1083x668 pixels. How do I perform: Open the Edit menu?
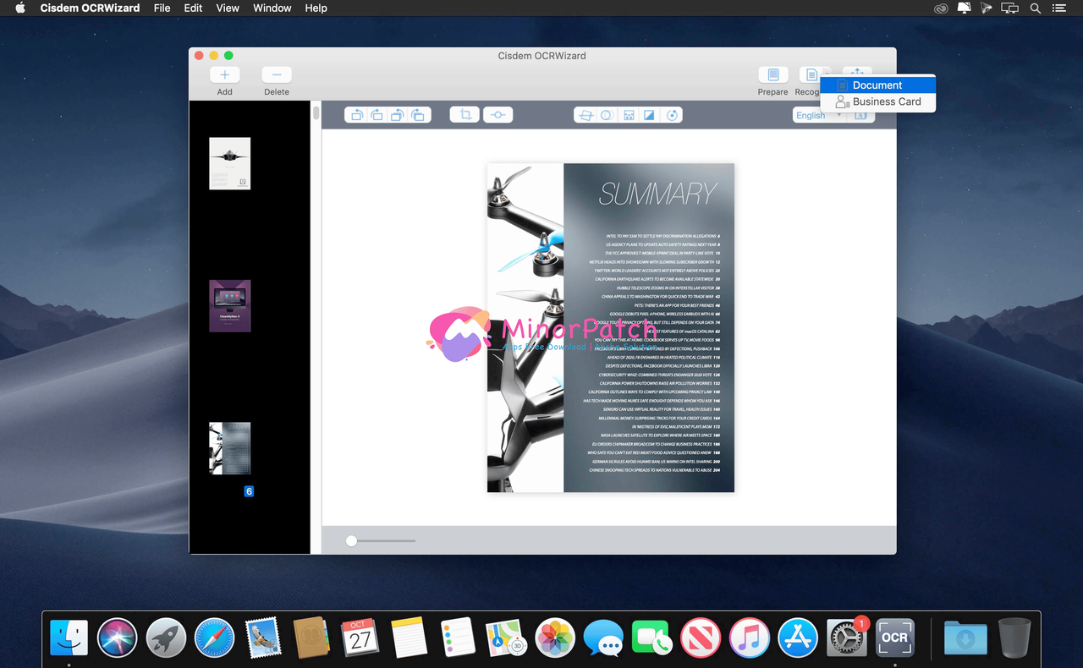click(x=193, y=8)
